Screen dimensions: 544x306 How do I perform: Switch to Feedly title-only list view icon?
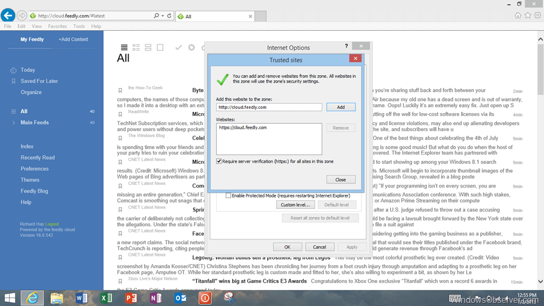pos(124,47)
